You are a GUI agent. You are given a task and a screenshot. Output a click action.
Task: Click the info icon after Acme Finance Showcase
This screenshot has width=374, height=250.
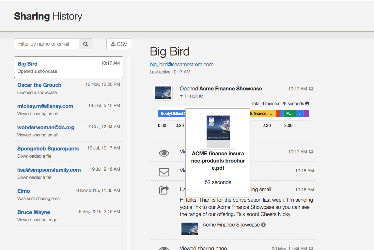pyautogui.click(x=263, y=225)
